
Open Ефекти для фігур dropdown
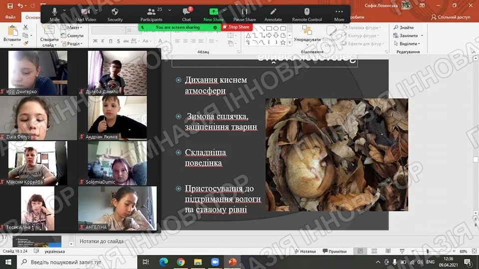[x=363, y=44]
